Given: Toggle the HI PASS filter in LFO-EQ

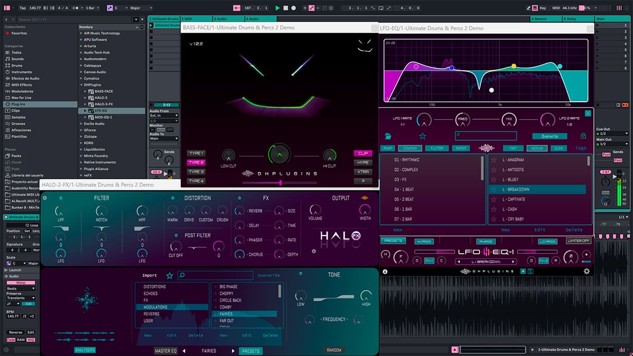Looking at the screenshot, I should 424,242.
